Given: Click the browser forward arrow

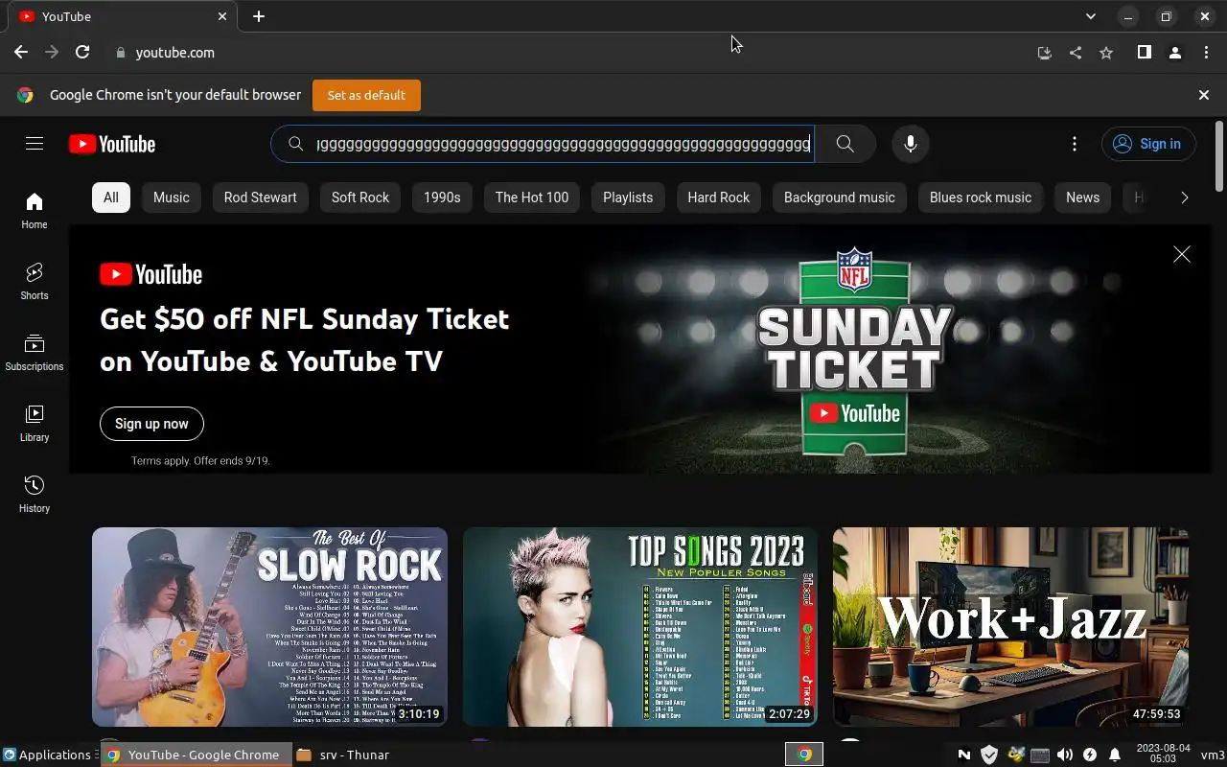Looking at the screenshot, I should pyautogui.click(x=52, y=53).
